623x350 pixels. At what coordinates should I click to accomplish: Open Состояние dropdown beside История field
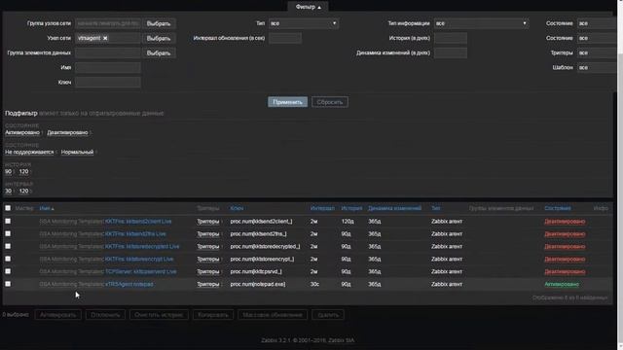coord(597,38)
